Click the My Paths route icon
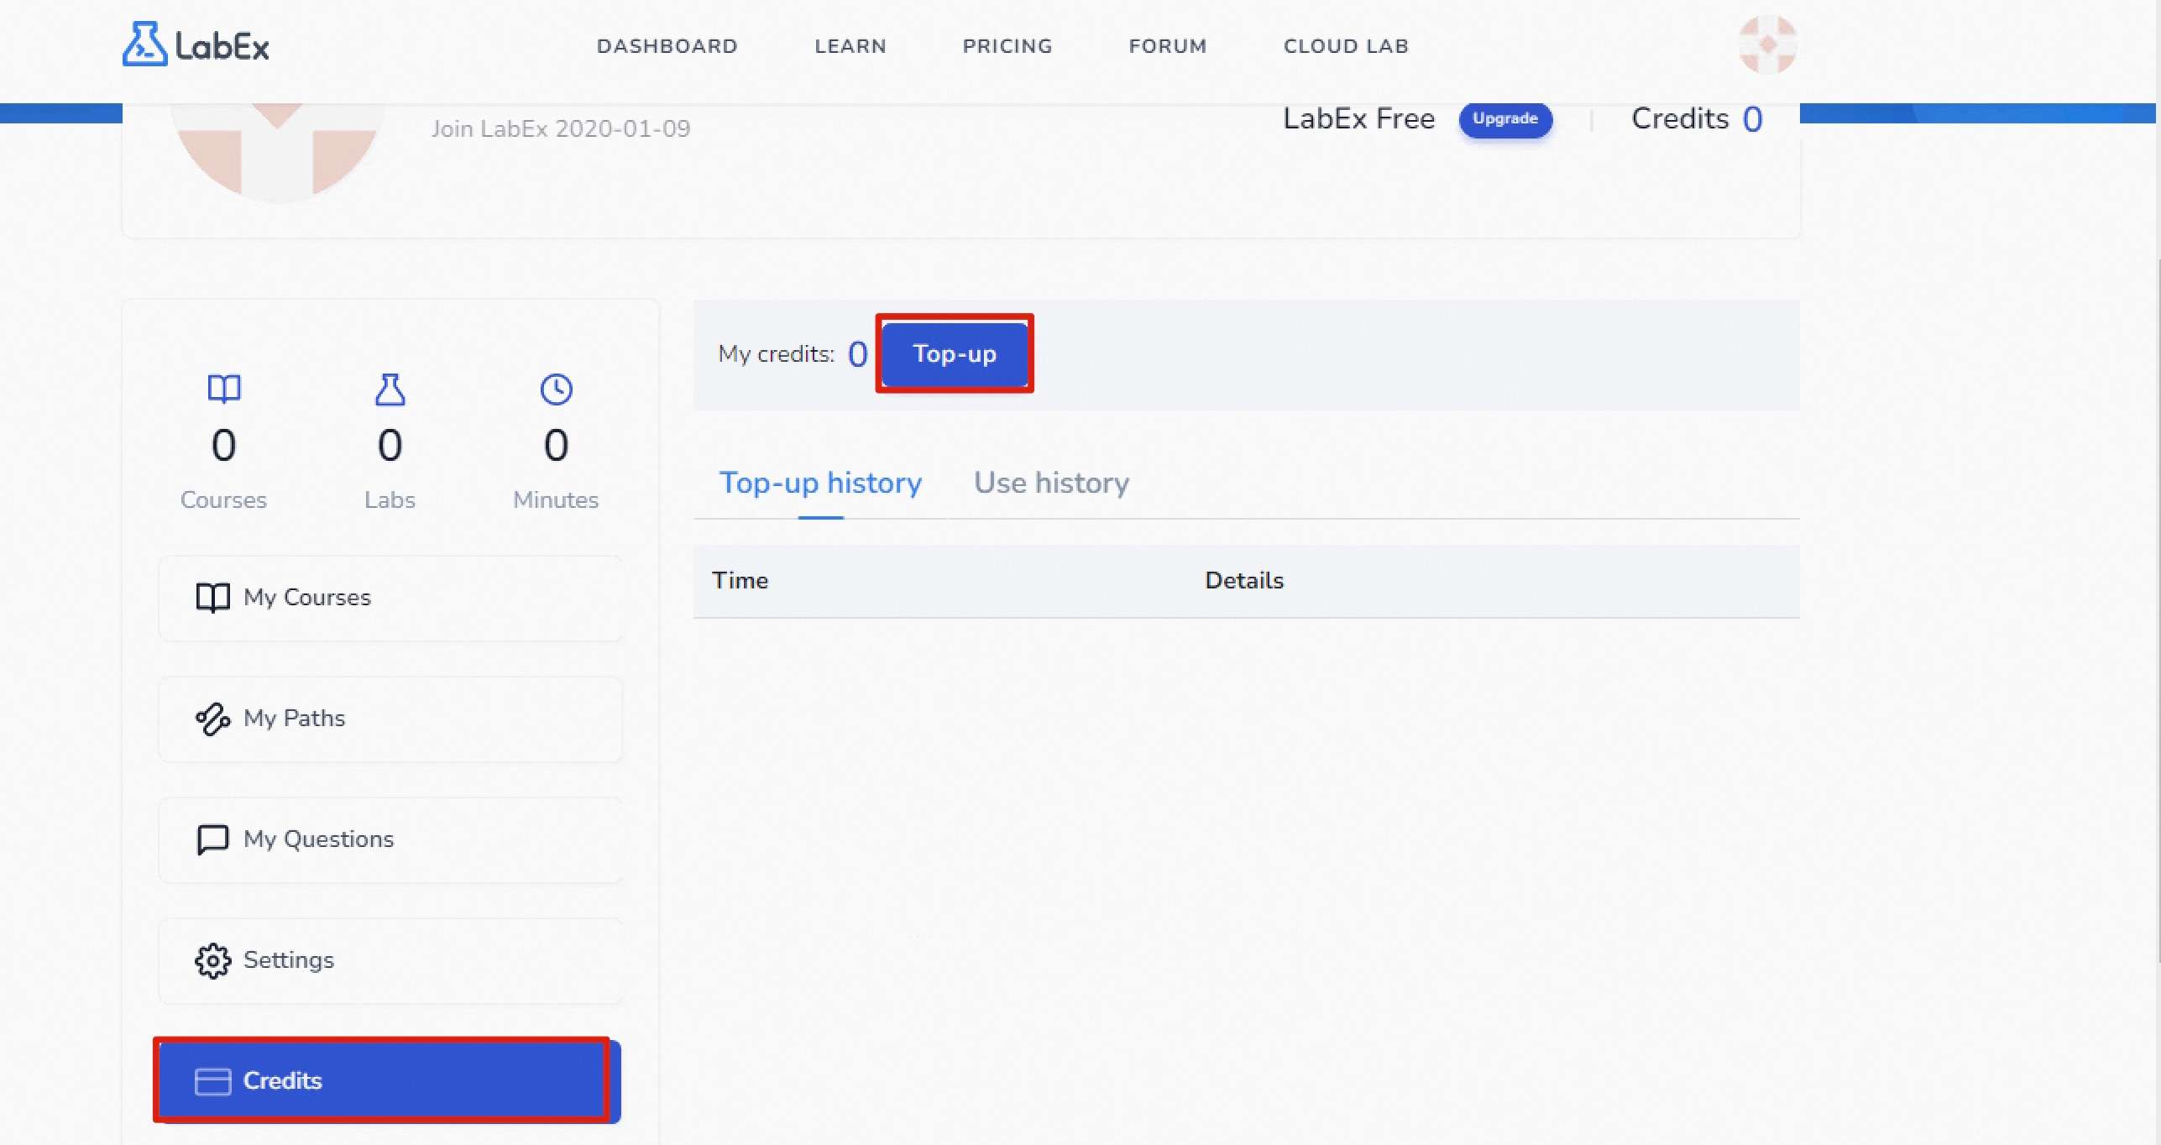This screenshot has height=1145, width=2161. [212, 719]
